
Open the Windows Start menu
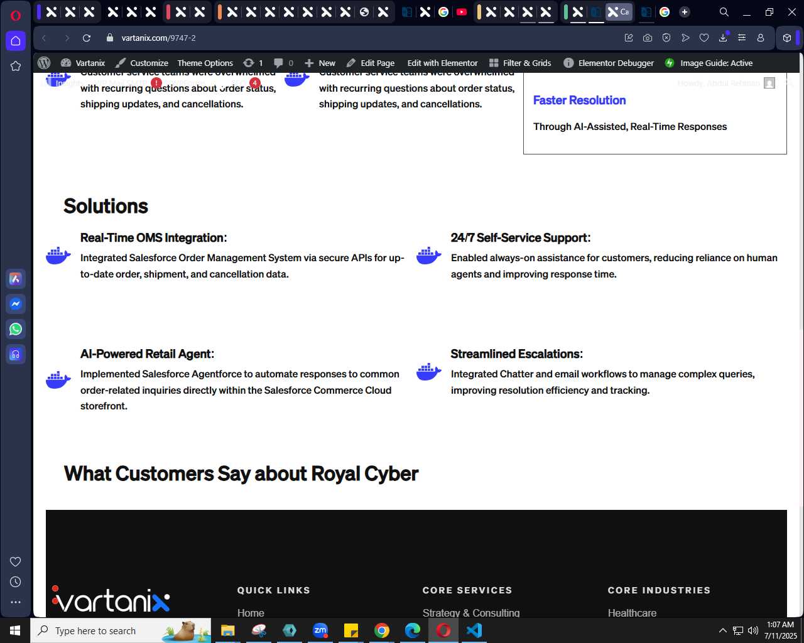pos(15,630)
